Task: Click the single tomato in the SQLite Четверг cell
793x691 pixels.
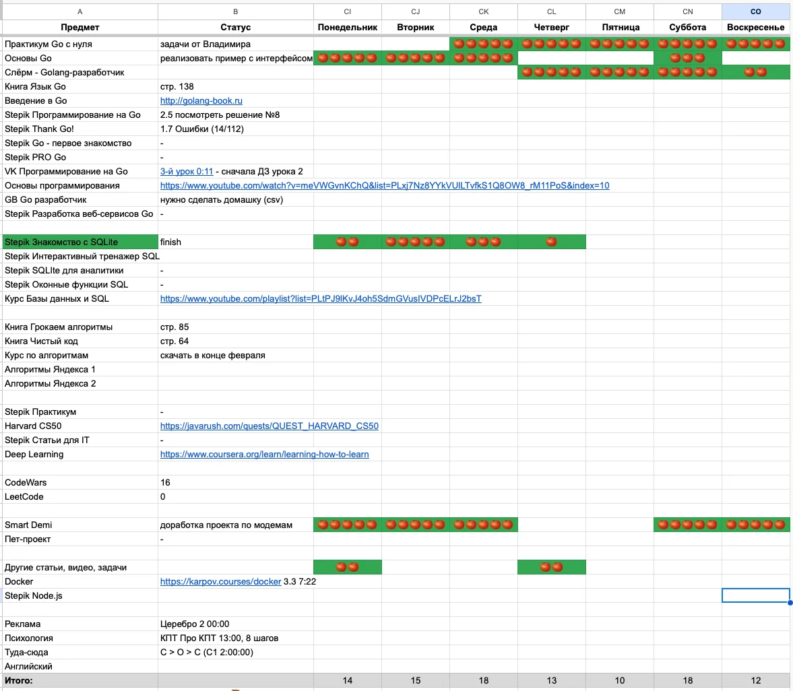Action: [x=551, y=242]
